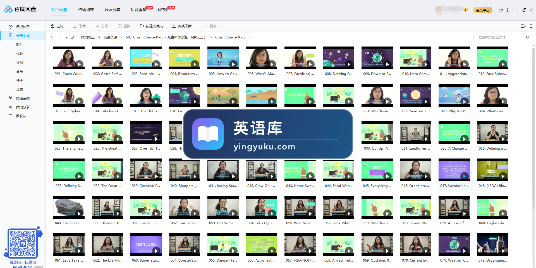This screenshot has height=268, width=536.
Task: Play video 047. Vacation via play icon
Action: [x=465, y=176]
